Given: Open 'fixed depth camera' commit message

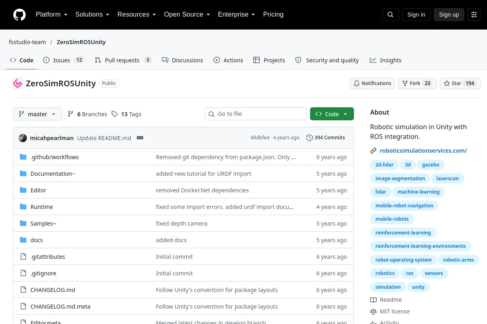Looking at the screenshot, I should (181, 224).
